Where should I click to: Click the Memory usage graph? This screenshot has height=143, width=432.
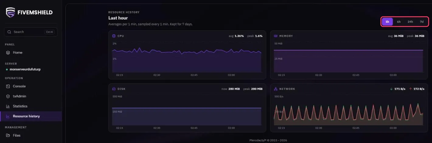click(x=348, y=58)
